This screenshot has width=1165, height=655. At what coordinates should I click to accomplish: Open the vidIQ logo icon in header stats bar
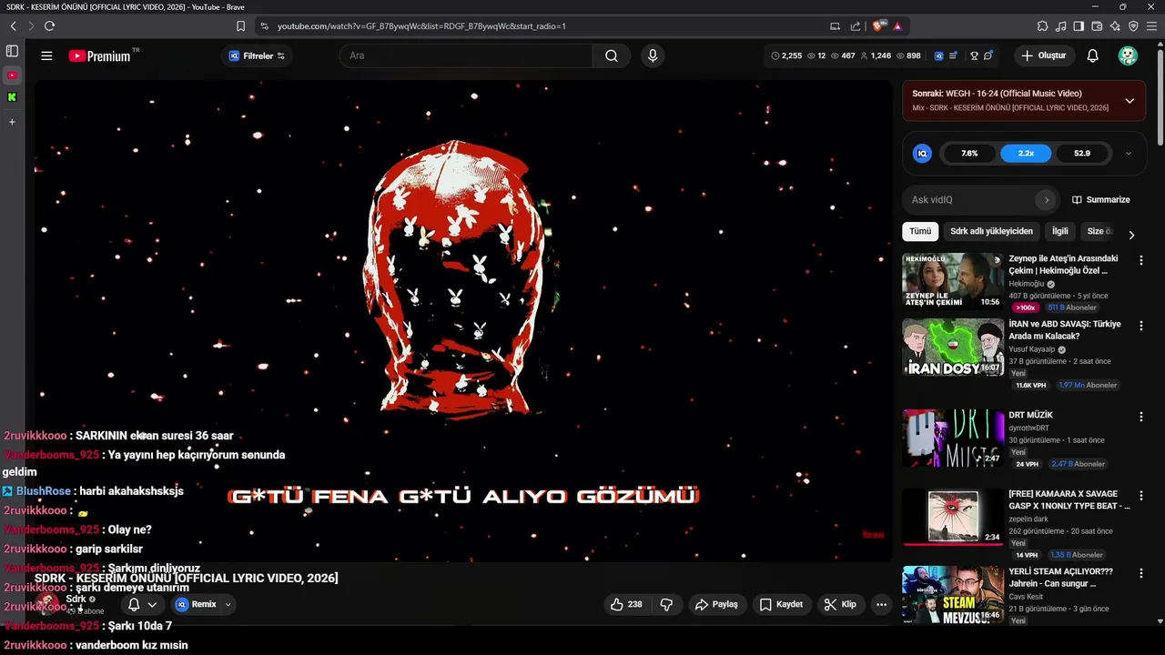tap(938, 55)
